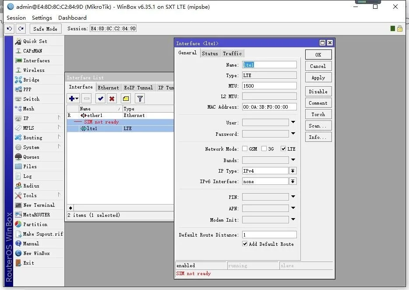Click the blue plus add interface button
The width and height of the screenshot is (409, 290).
pos(74,99)
